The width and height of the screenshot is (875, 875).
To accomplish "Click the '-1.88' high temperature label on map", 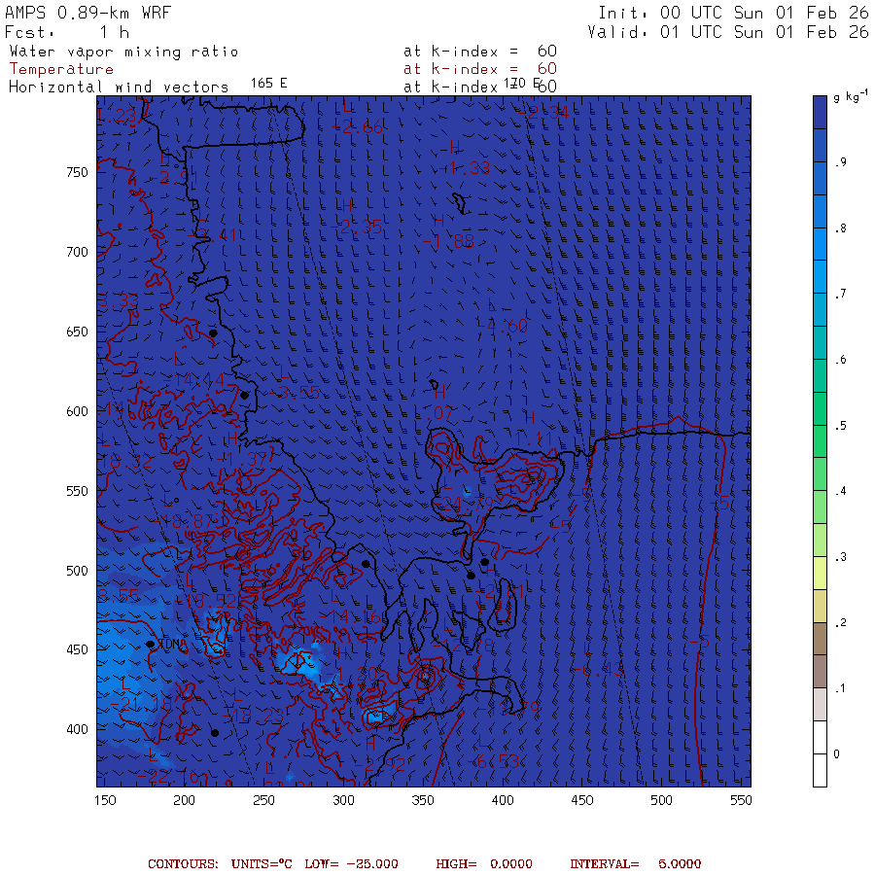I will 448,241.
